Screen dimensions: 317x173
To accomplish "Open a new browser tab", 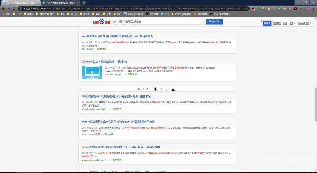I will [x=84, y=3].
